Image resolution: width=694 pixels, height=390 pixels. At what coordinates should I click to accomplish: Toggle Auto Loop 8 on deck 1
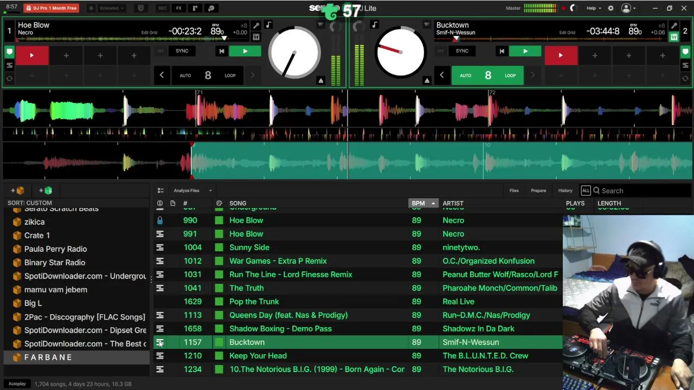[208, 75]
